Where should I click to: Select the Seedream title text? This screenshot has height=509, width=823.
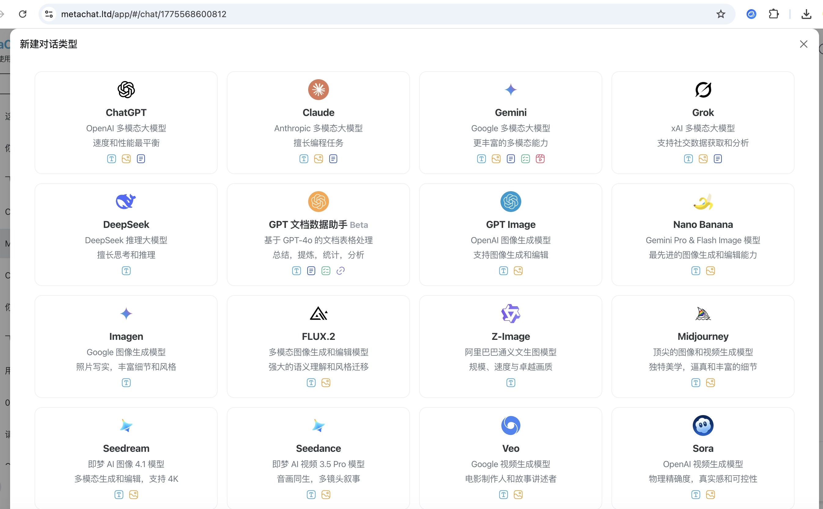[x=126, y=448]
